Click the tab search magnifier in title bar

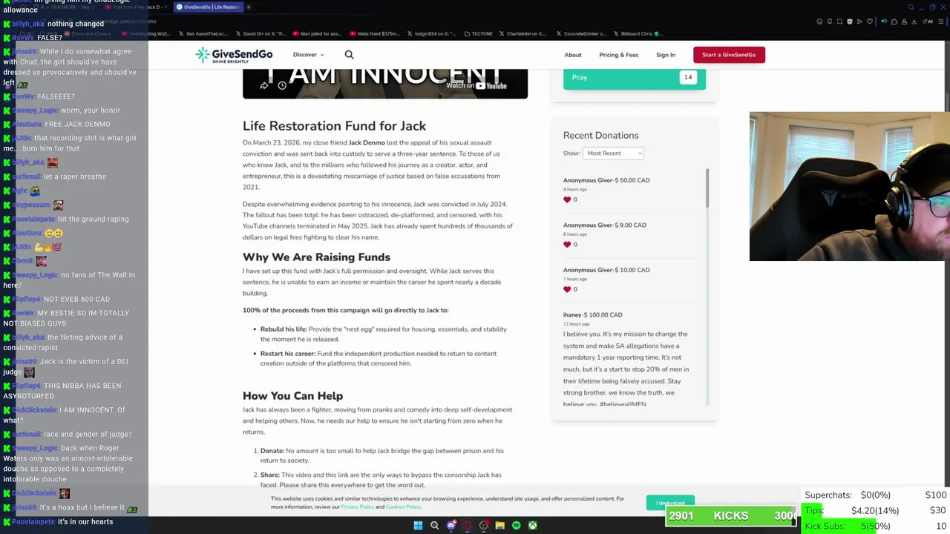coord(911,7)
